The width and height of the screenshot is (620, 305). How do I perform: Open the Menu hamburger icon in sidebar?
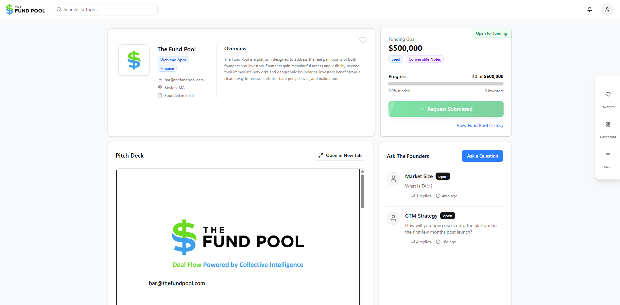click(608, 160)
